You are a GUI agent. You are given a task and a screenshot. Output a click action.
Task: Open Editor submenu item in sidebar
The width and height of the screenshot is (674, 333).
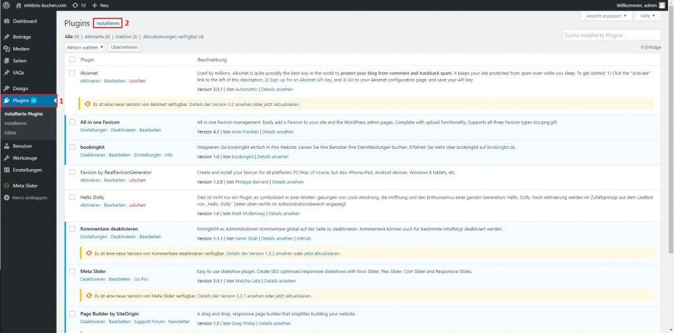click(x=11, y=133)
